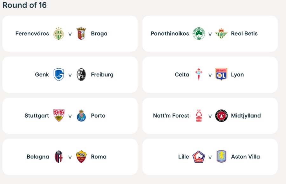
Task: Click the Ferencváros team name
Action: point(32,34)
